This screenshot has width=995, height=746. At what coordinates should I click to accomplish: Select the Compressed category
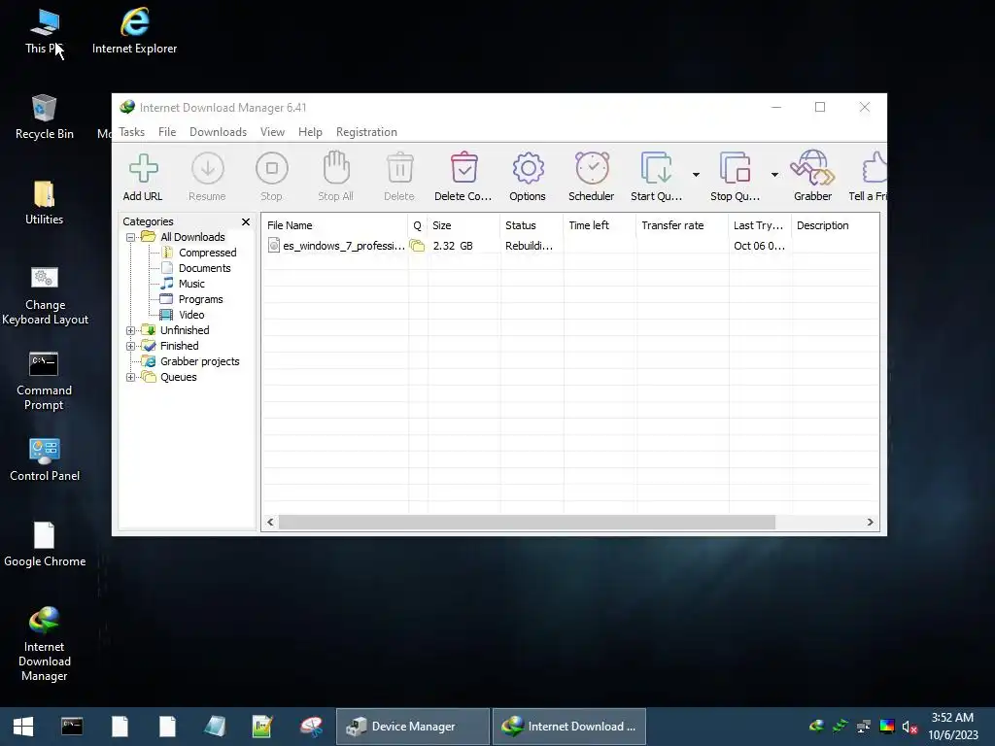(208, 253)
